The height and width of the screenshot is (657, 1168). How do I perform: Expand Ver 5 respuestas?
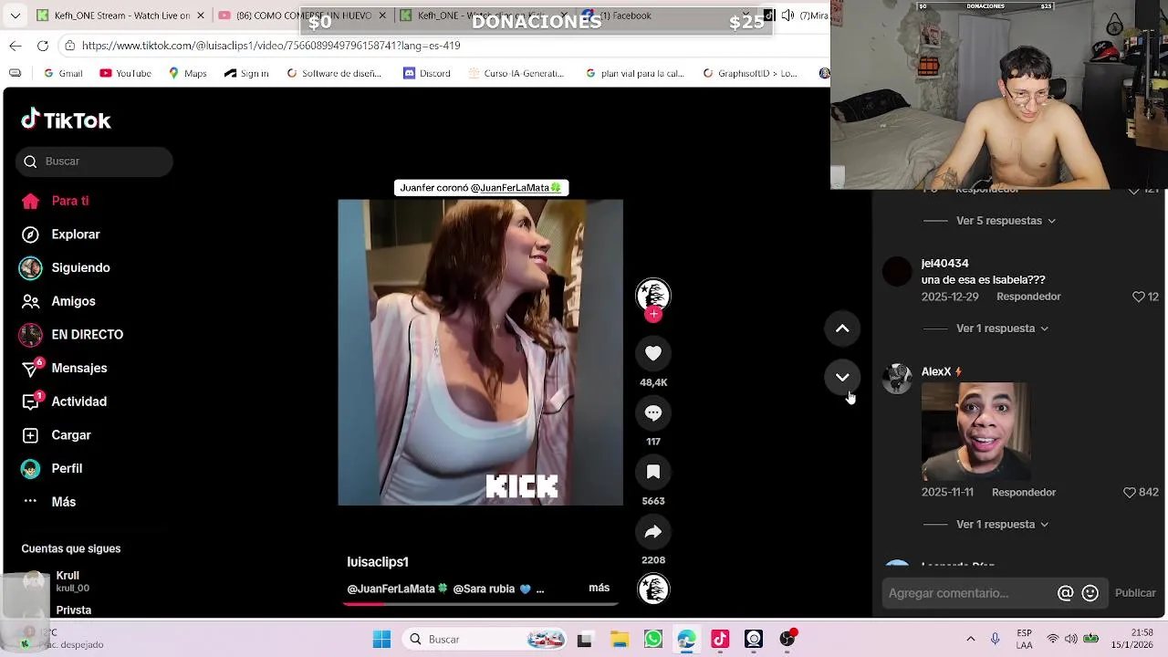(1006, 221)
